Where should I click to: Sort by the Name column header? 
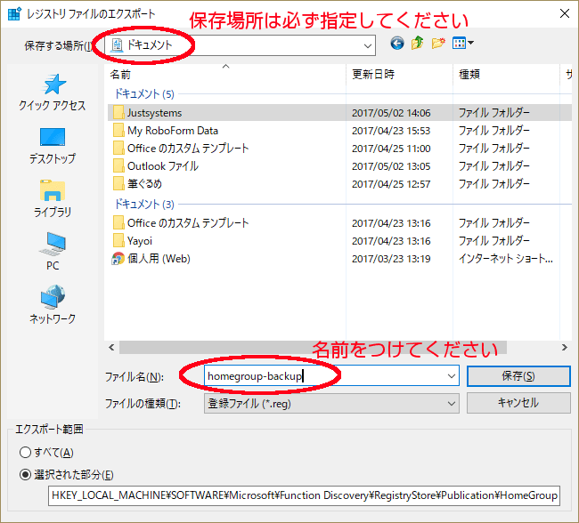click(120, 74)
